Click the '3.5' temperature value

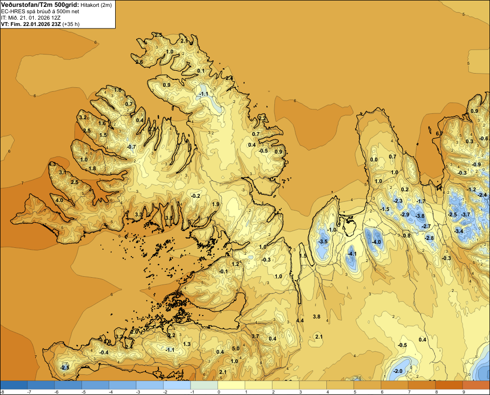coord(169,218)
